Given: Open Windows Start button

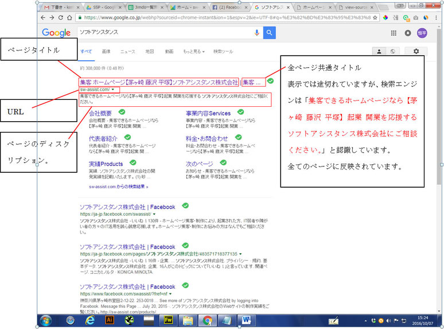Looking at the screenshot, I should click(45, 321).
